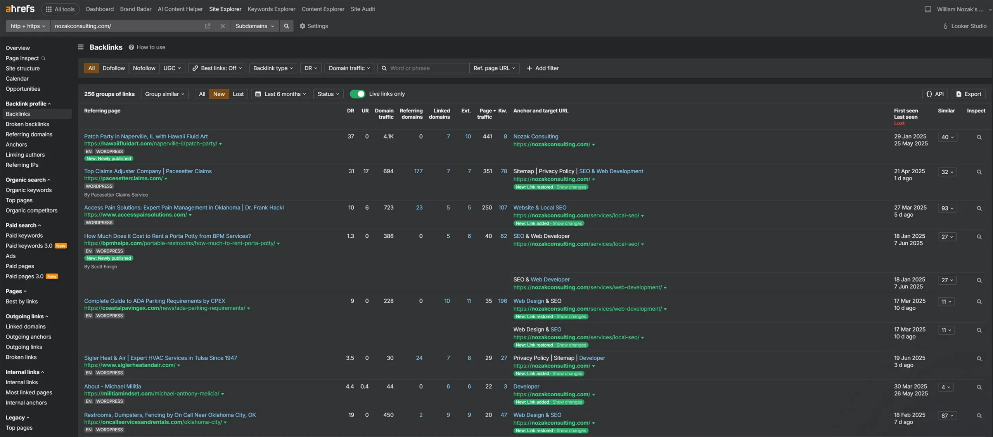Click the Add filter plus button
993x437 pixels.
[x=542, y=68]
